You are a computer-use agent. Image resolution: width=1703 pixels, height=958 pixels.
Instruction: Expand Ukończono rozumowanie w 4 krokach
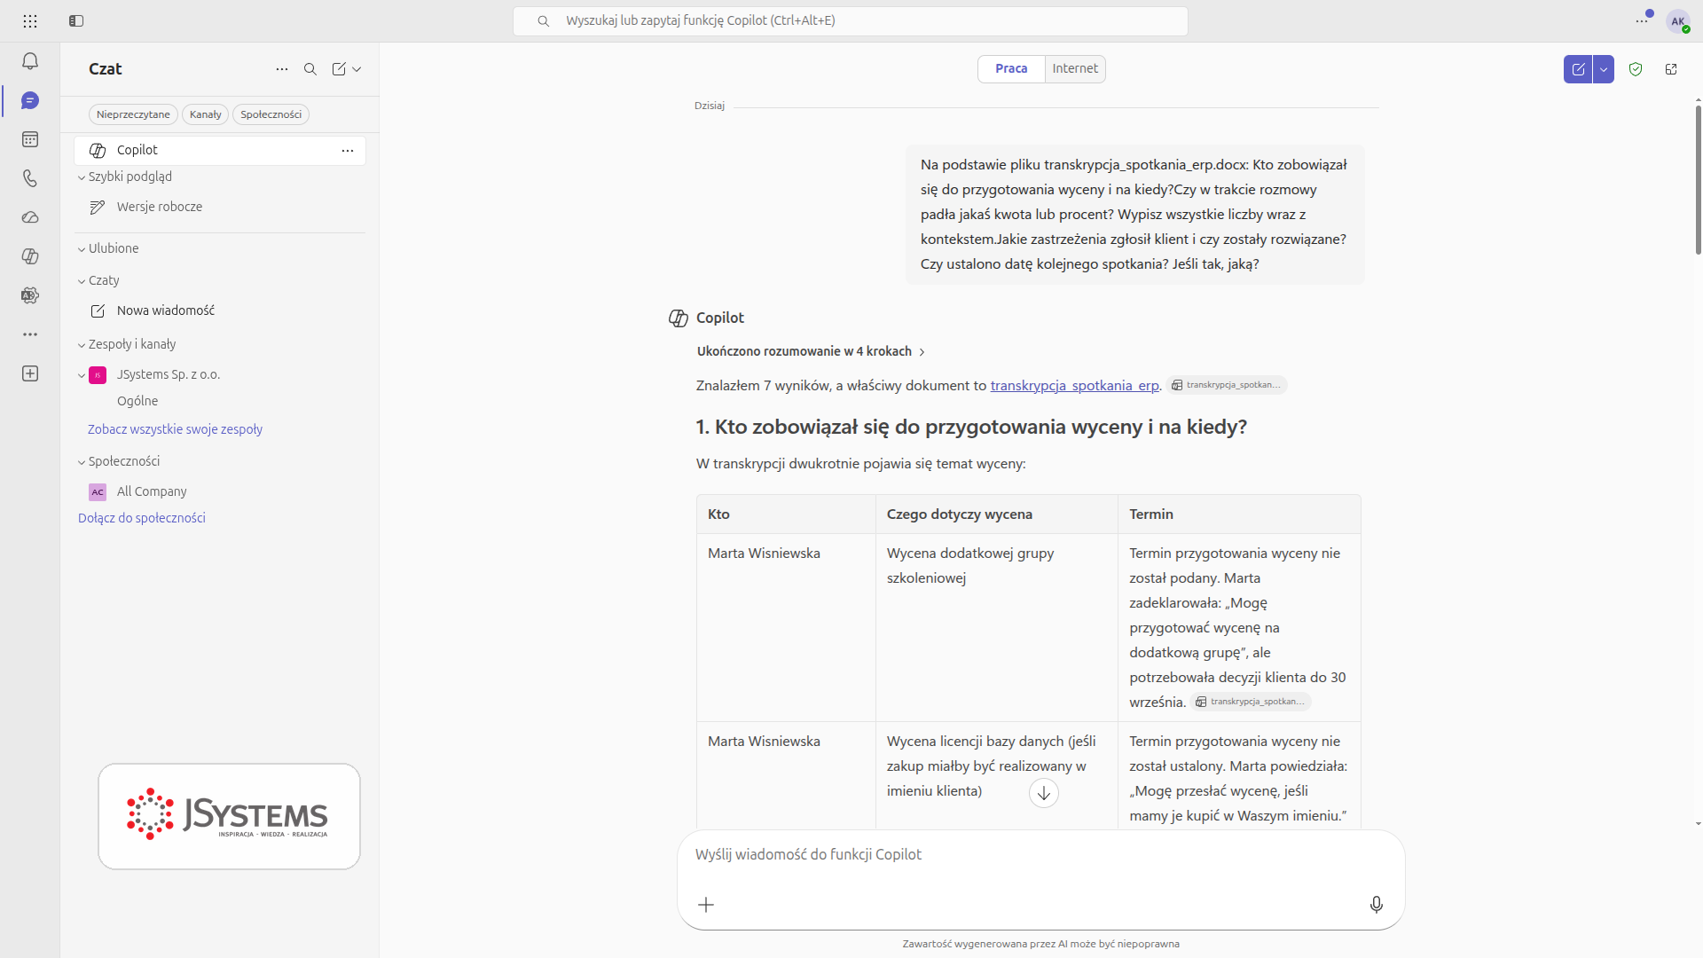click(811, 351)
